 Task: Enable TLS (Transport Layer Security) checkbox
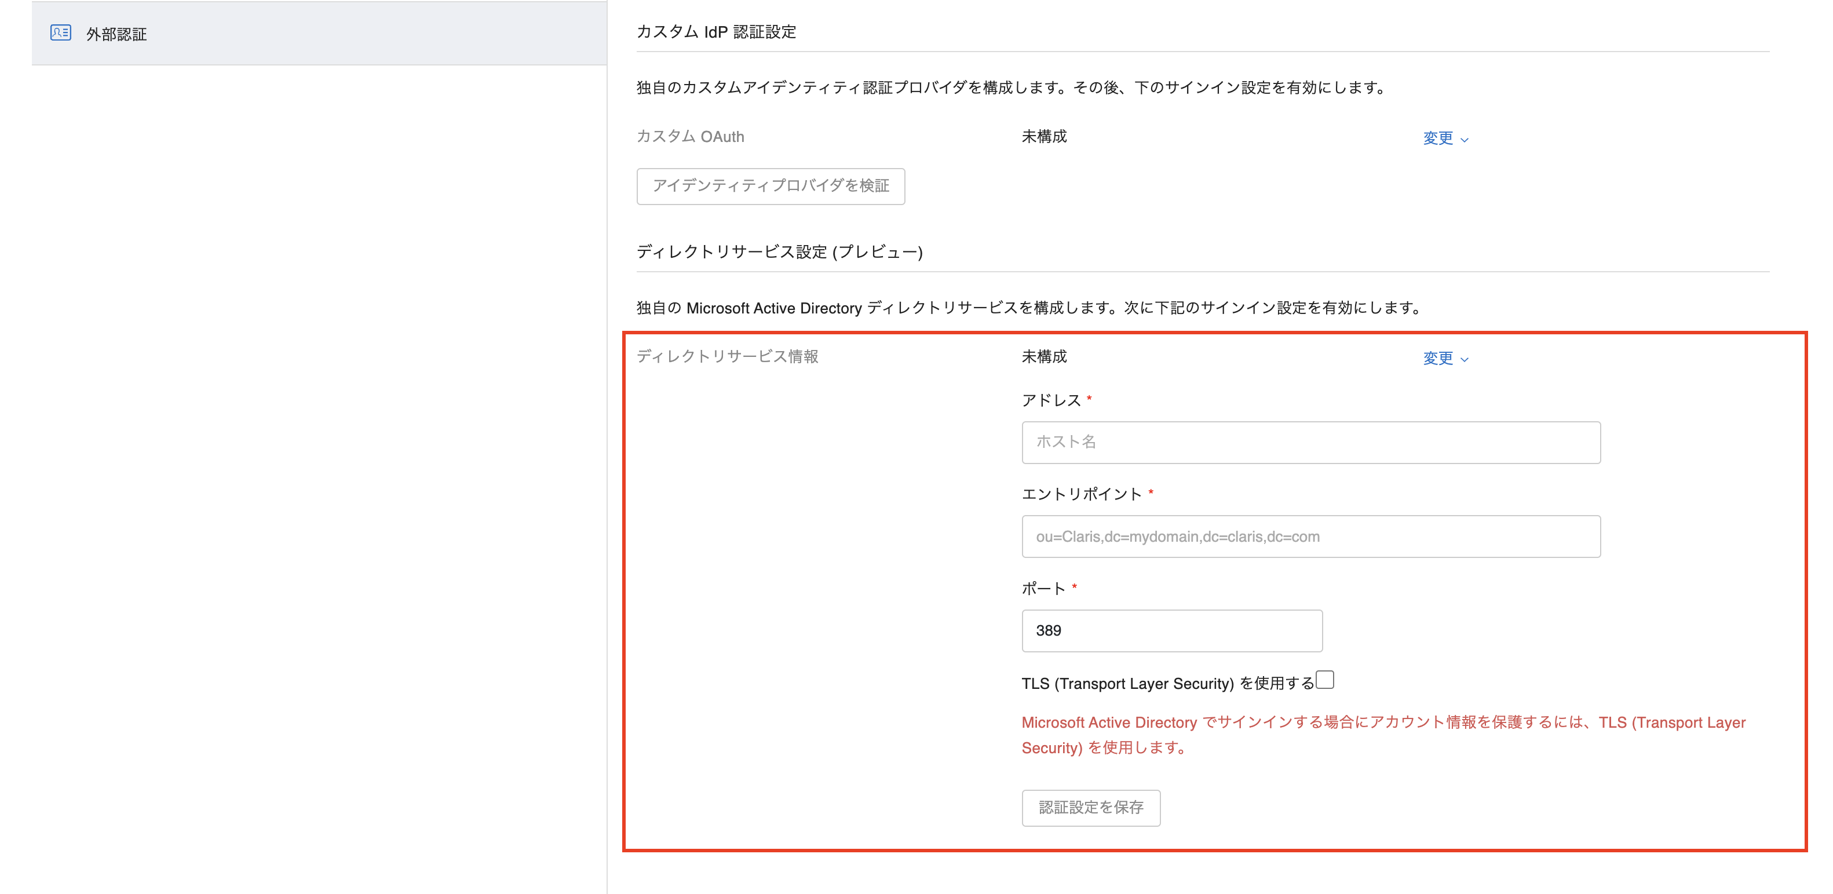(1325, 680)
